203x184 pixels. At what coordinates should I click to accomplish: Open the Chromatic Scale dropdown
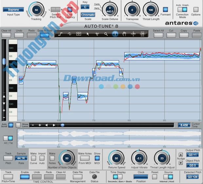[x=88, y=15]
